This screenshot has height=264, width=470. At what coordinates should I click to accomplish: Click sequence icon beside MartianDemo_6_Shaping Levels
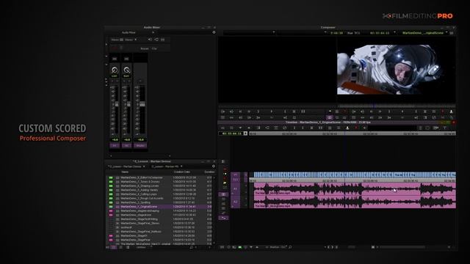117,186
